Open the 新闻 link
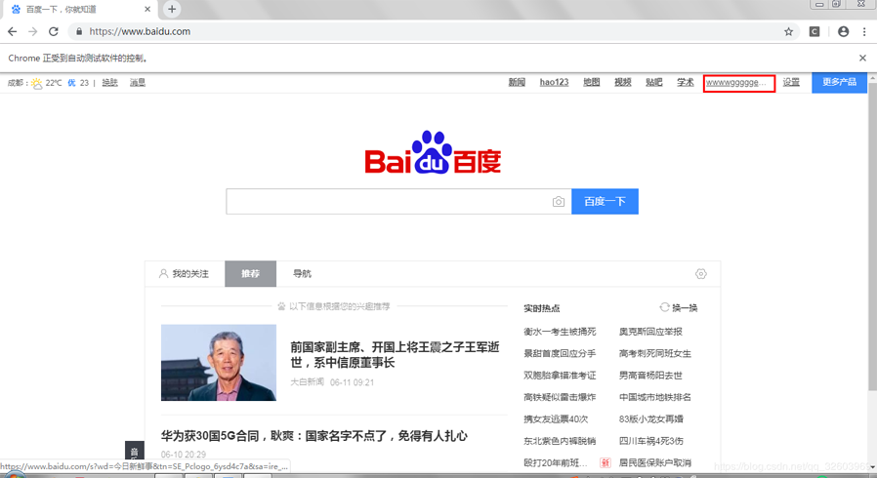Viewport: 877px width, 478px height. pos(517,82)
